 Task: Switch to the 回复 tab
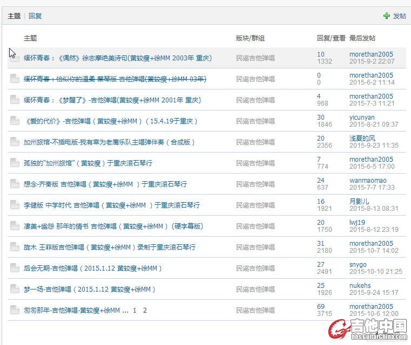point(35,16)
